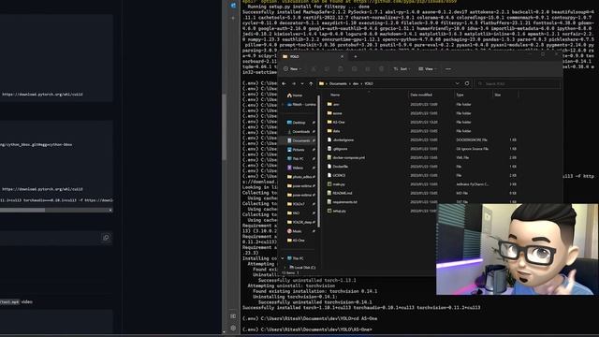This screenshot has height=337, width=599.
Task: Click the README.md file icon
Action: click(x=329, y=193)
